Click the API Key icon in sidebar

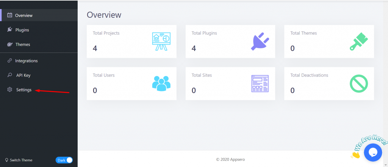pyautogui.click(x=9, y=75)
